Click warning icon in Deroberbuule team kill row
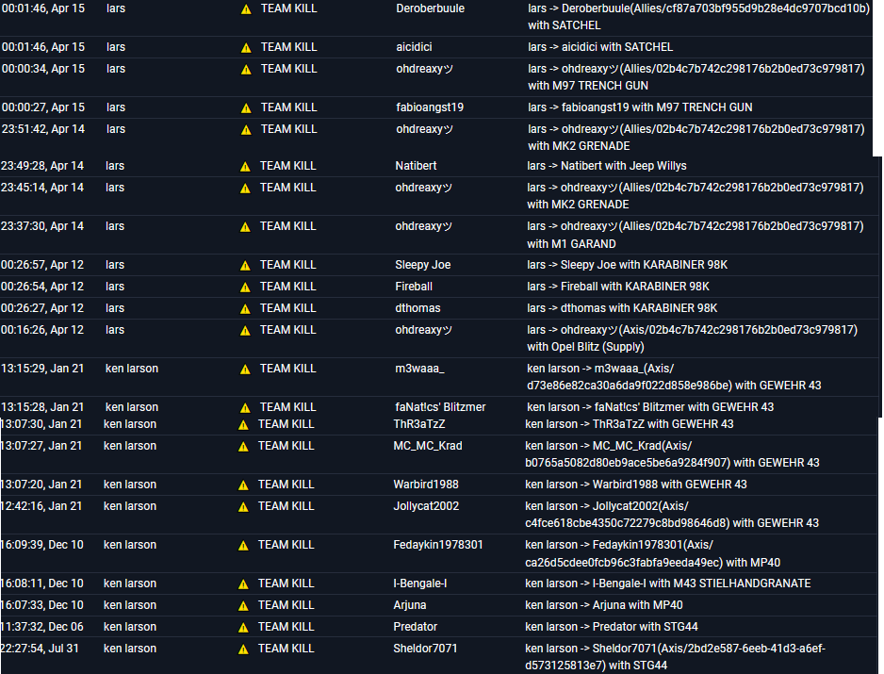The image size is (884, 674). click(x=246, y=8)
